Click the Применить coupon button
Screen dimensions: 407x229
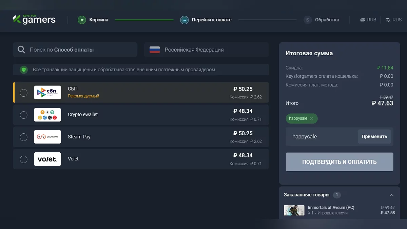coord(374,137)
